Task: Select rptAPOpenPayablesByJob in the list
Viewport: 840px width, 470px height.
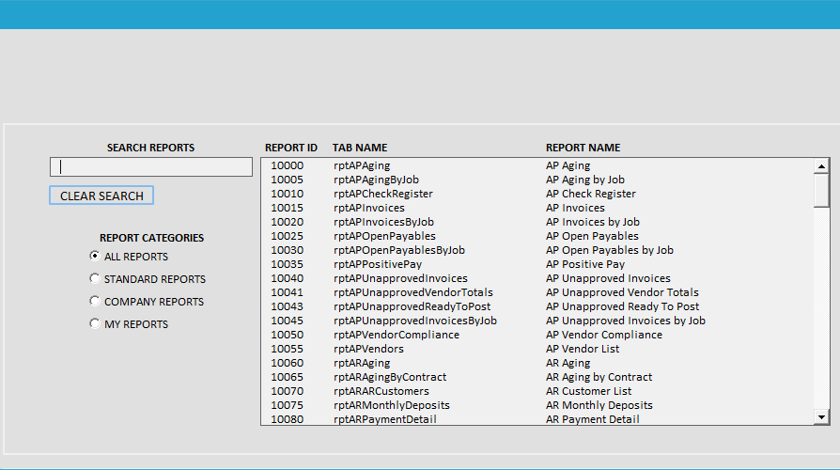Action: click(399, 250)
